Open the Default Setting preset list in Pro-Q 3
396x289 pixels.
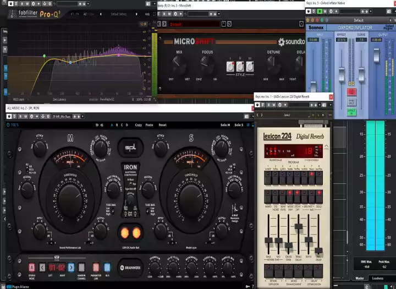tap(118, 14)
